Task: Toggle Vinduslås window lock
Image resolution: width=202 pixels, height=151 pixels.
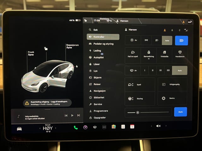Action: (164, 55)
